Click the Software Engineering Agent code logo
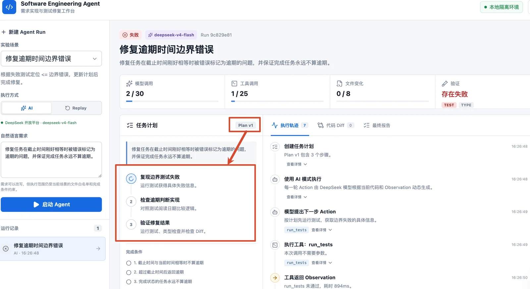Image resolution: width=530 pixels, height=289 pixels. tap(9, 7)
